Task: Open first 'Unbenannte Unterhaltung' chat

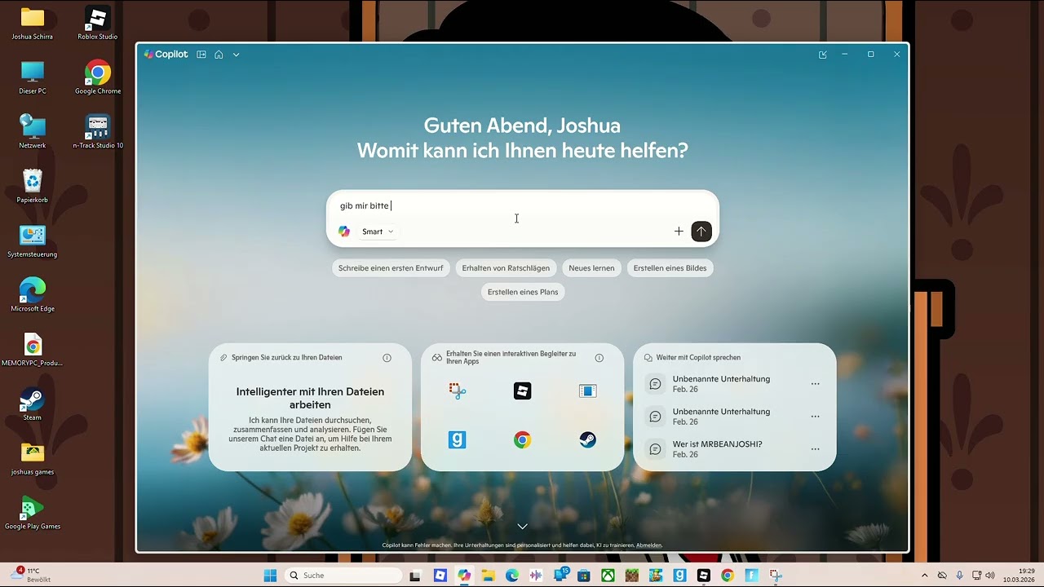Action: pyautogui.click(x=721, y=384)
